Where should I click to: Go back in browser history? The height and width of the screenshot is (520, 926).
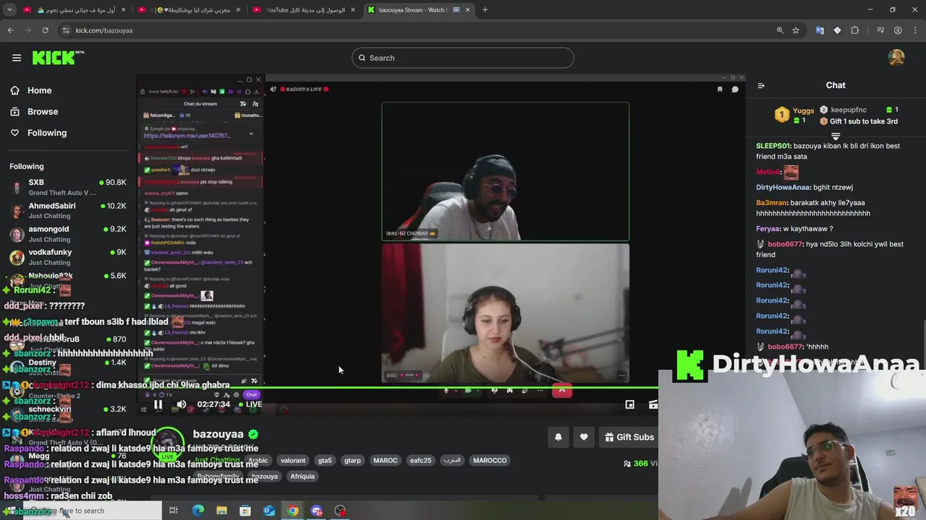(x=10, y=30)
